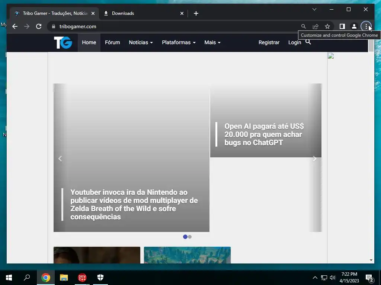Viewport: 381px width, 285px height.
Task: Open the volume control in the tray
Action: pos(332,278)
